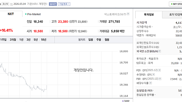Select the 1주일 chart period
This screenshot has height=102, width=182.
point(3,40)
